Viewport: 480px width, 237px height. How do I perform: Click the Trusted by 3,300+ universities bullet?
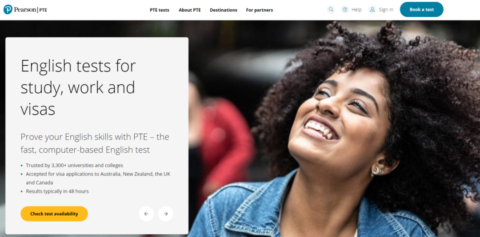coord(74,166)
